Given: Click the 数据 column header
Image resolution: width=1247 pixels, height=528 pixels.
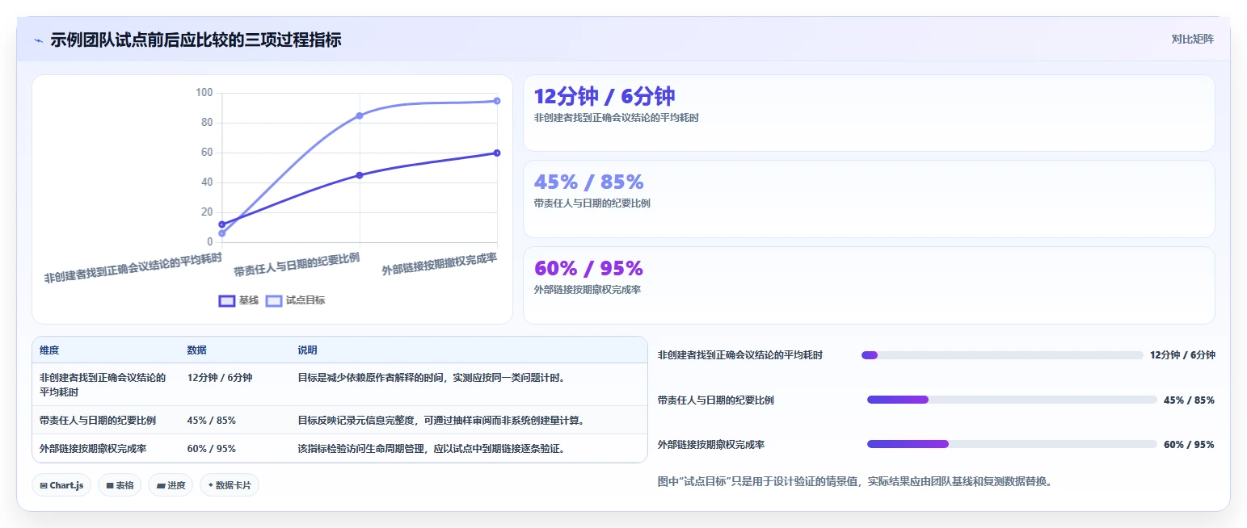Looking at the screenshot, I should pyautogui.click(x=197, y=350).
